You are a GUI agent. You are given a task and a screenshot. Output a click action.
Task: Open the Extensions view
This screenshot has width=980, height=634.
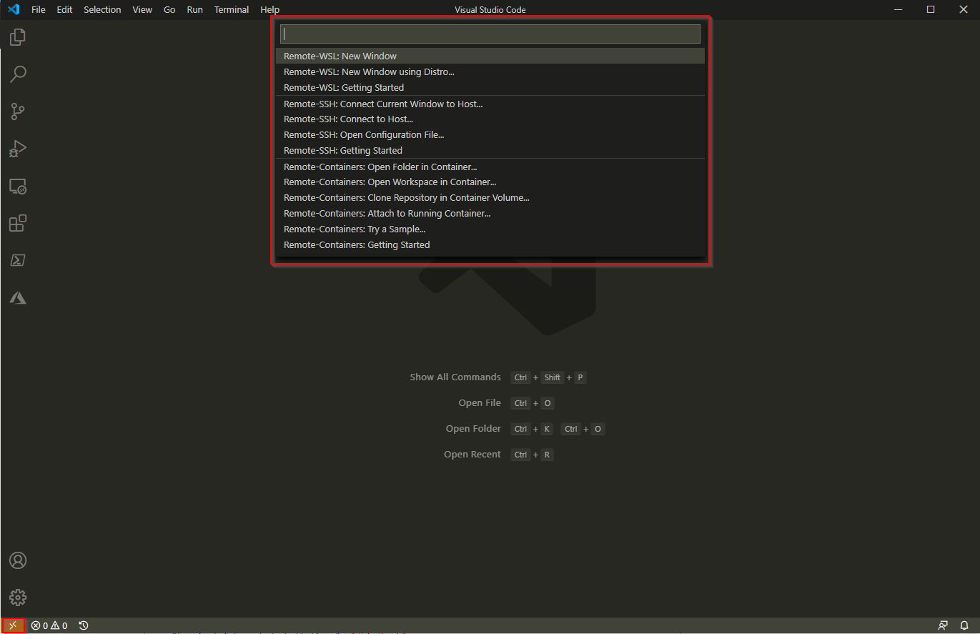tap(18, 223)
